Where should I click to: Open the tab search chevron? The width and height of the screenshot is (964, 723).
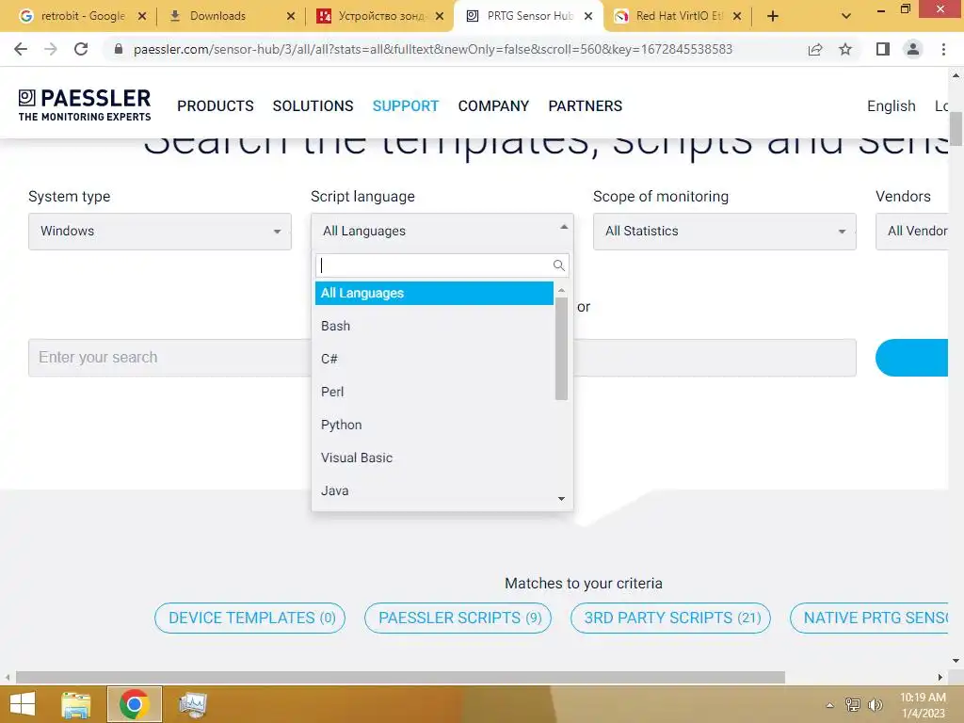point(846,16)
